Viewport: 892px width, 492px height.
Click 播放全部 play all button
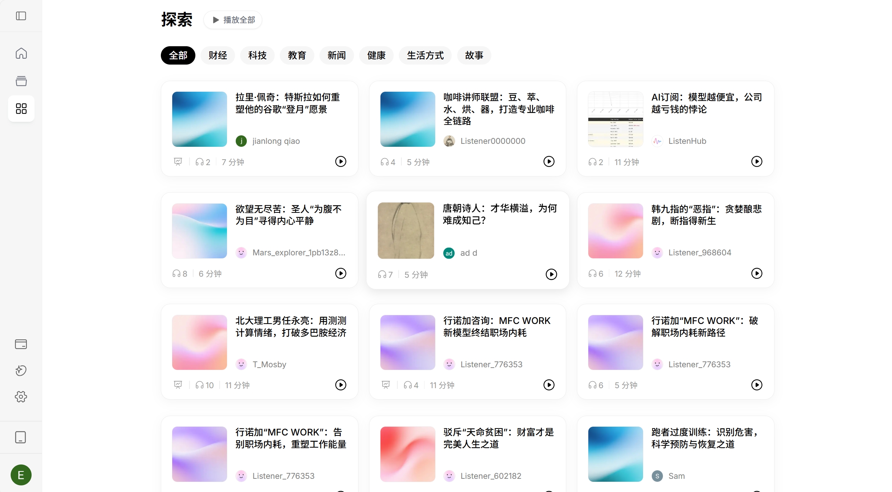233,20
